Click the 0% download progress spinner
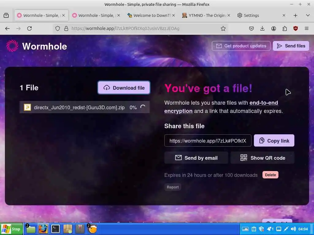This screenshot has height=235, width=314. [x=143, y=107]
